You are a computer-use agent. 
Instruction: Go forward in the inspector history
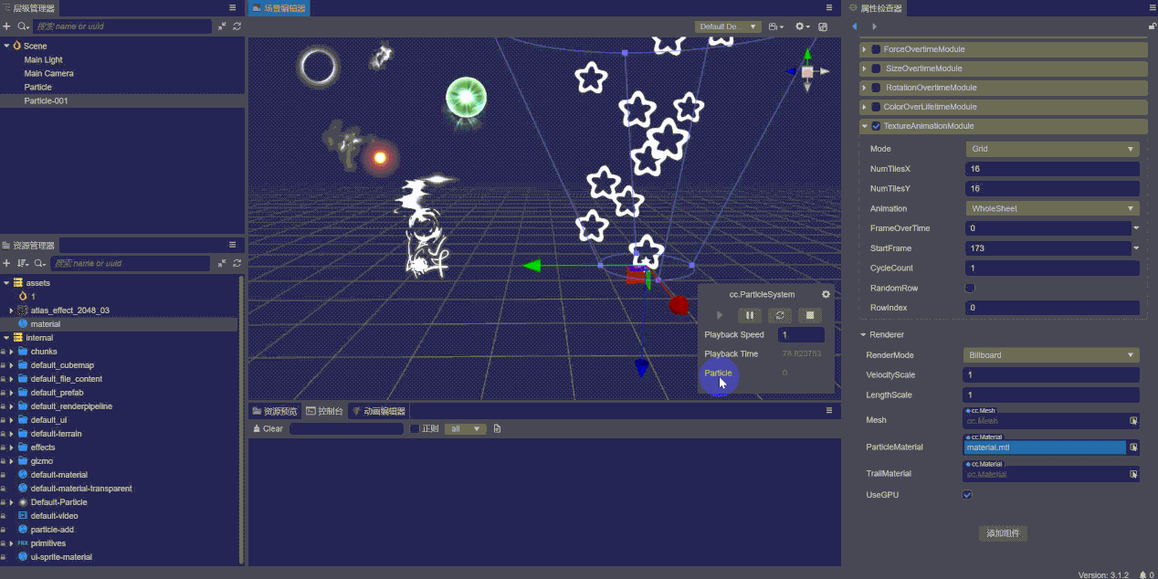tap(873, 26)
